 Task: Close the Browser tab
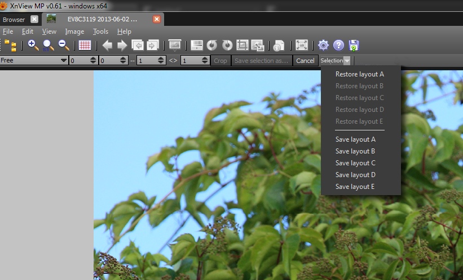pyautogui.click(x=34, y=19)
